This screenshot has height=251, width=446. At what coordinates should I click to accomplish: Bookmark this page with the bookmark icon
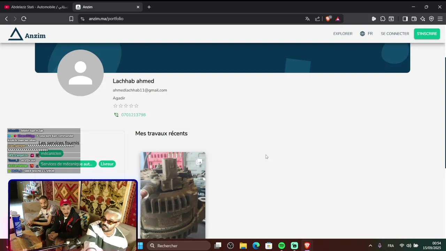[x=71, y=19]
